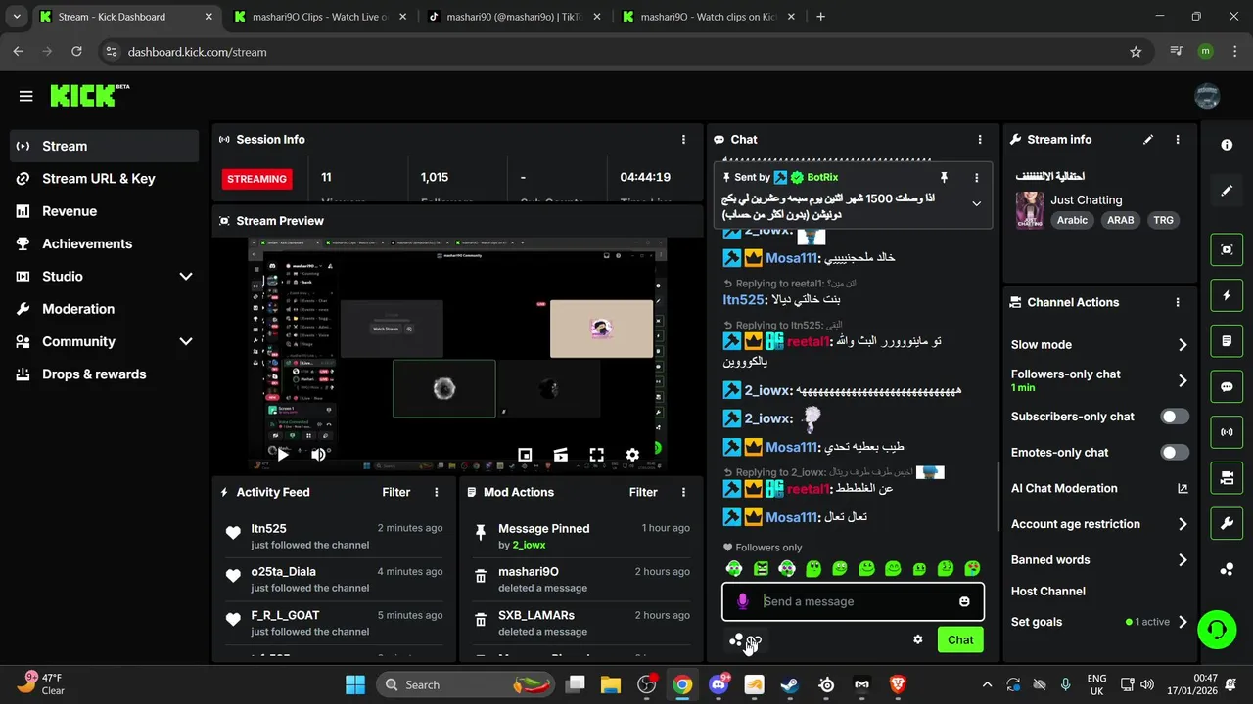
Task: Toggle Subscribers-only chat switch
Action: [1175, 417]
